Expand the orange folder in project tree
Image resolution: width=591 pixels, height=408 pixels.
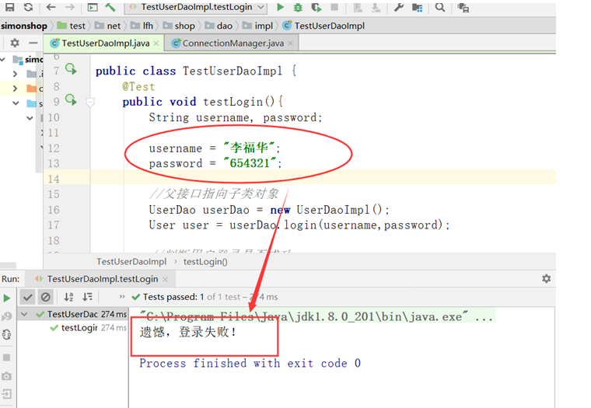(x=15, y=89)
